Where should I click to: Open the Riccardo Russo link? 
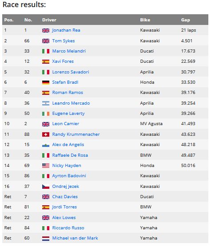point(68,228)
